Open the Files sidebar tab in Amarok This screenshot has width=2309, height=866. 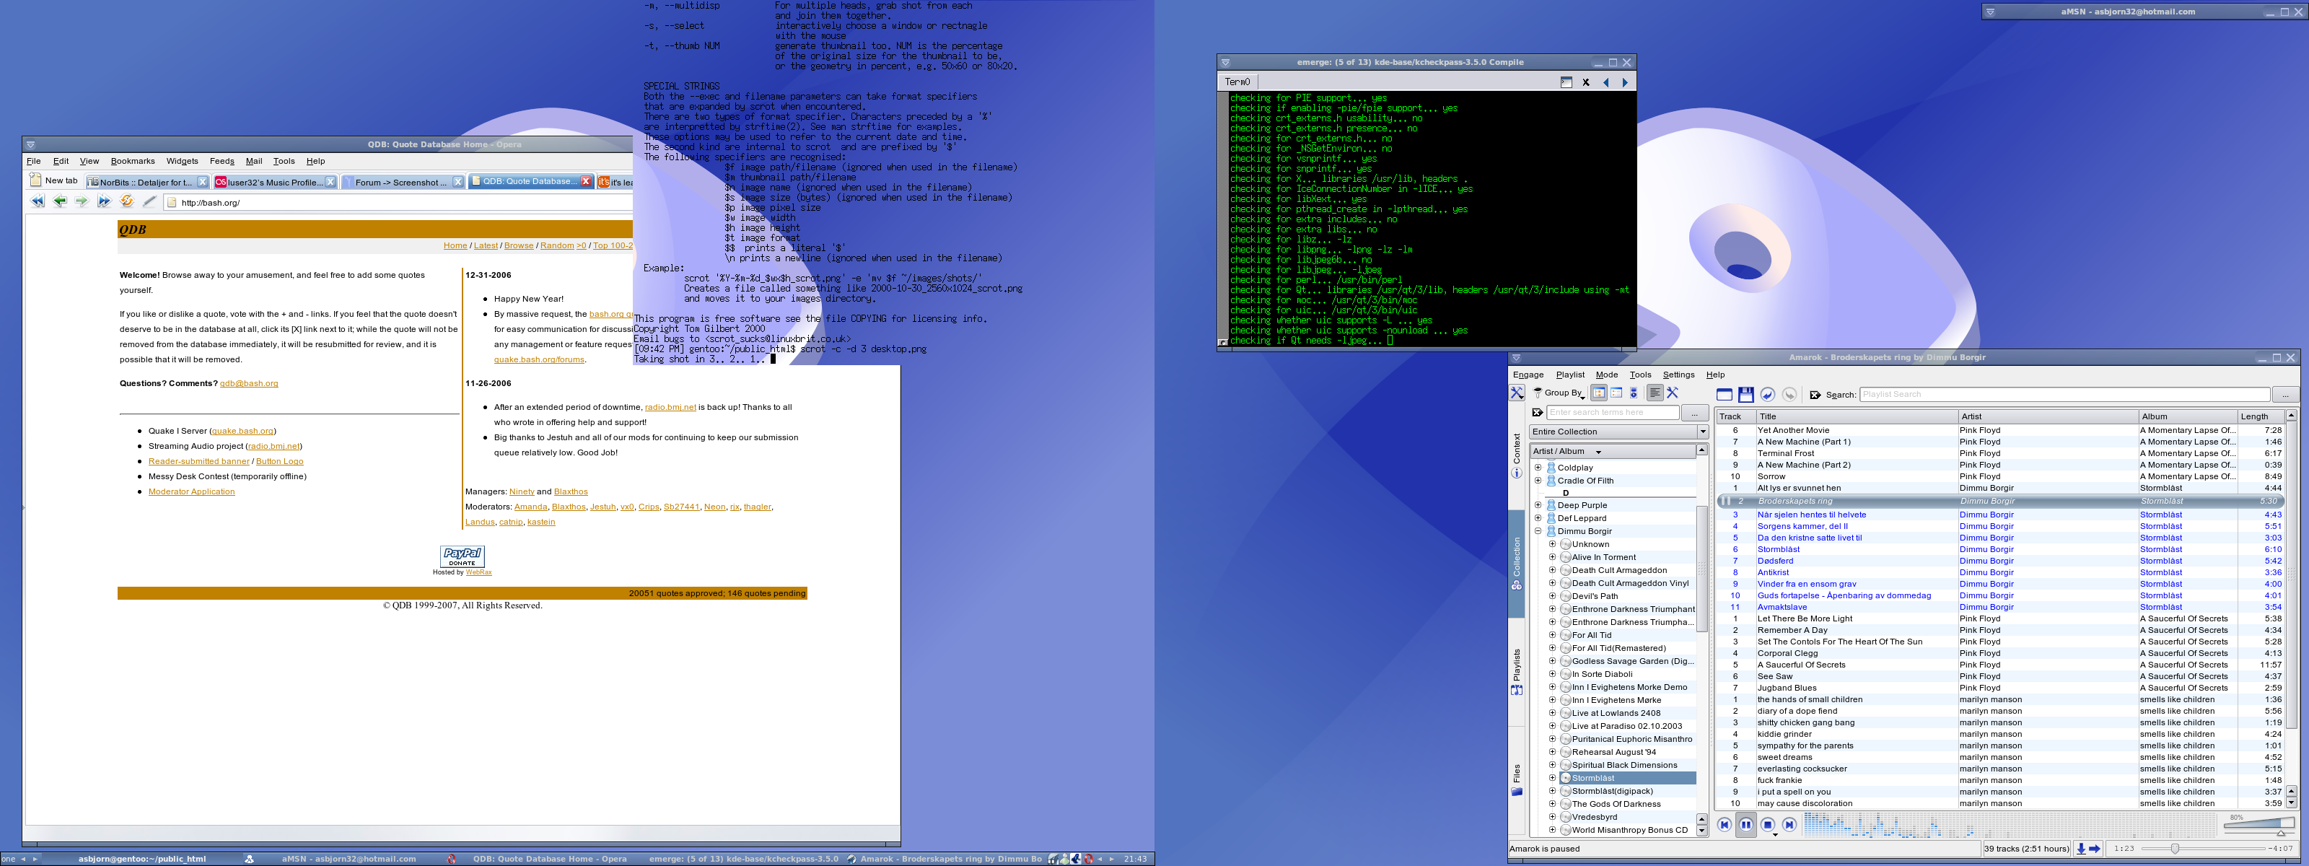coord(1517,779)
